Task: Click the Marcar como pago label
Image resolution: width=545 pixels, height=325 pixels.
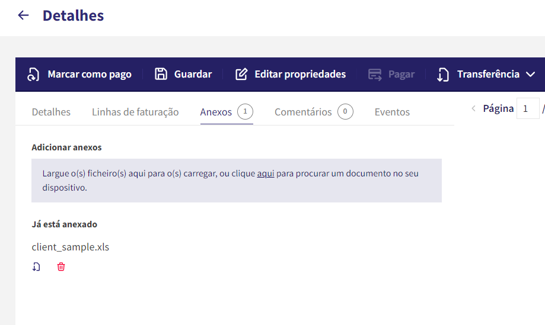Action: point(90,74)
